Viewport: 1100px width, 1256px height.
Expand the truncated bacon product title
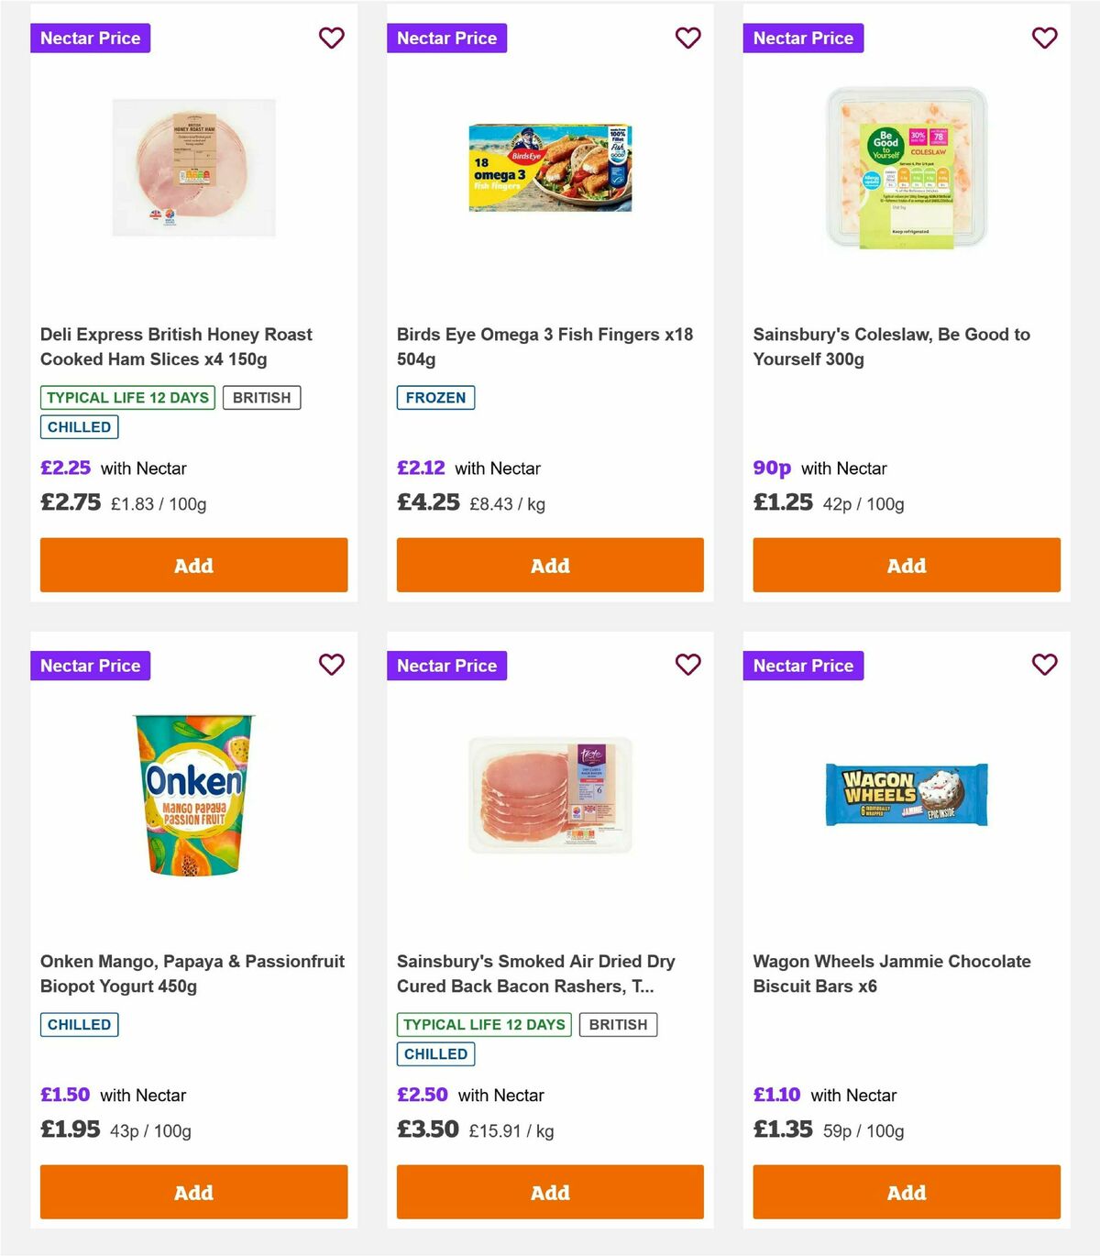click(535, 974)
